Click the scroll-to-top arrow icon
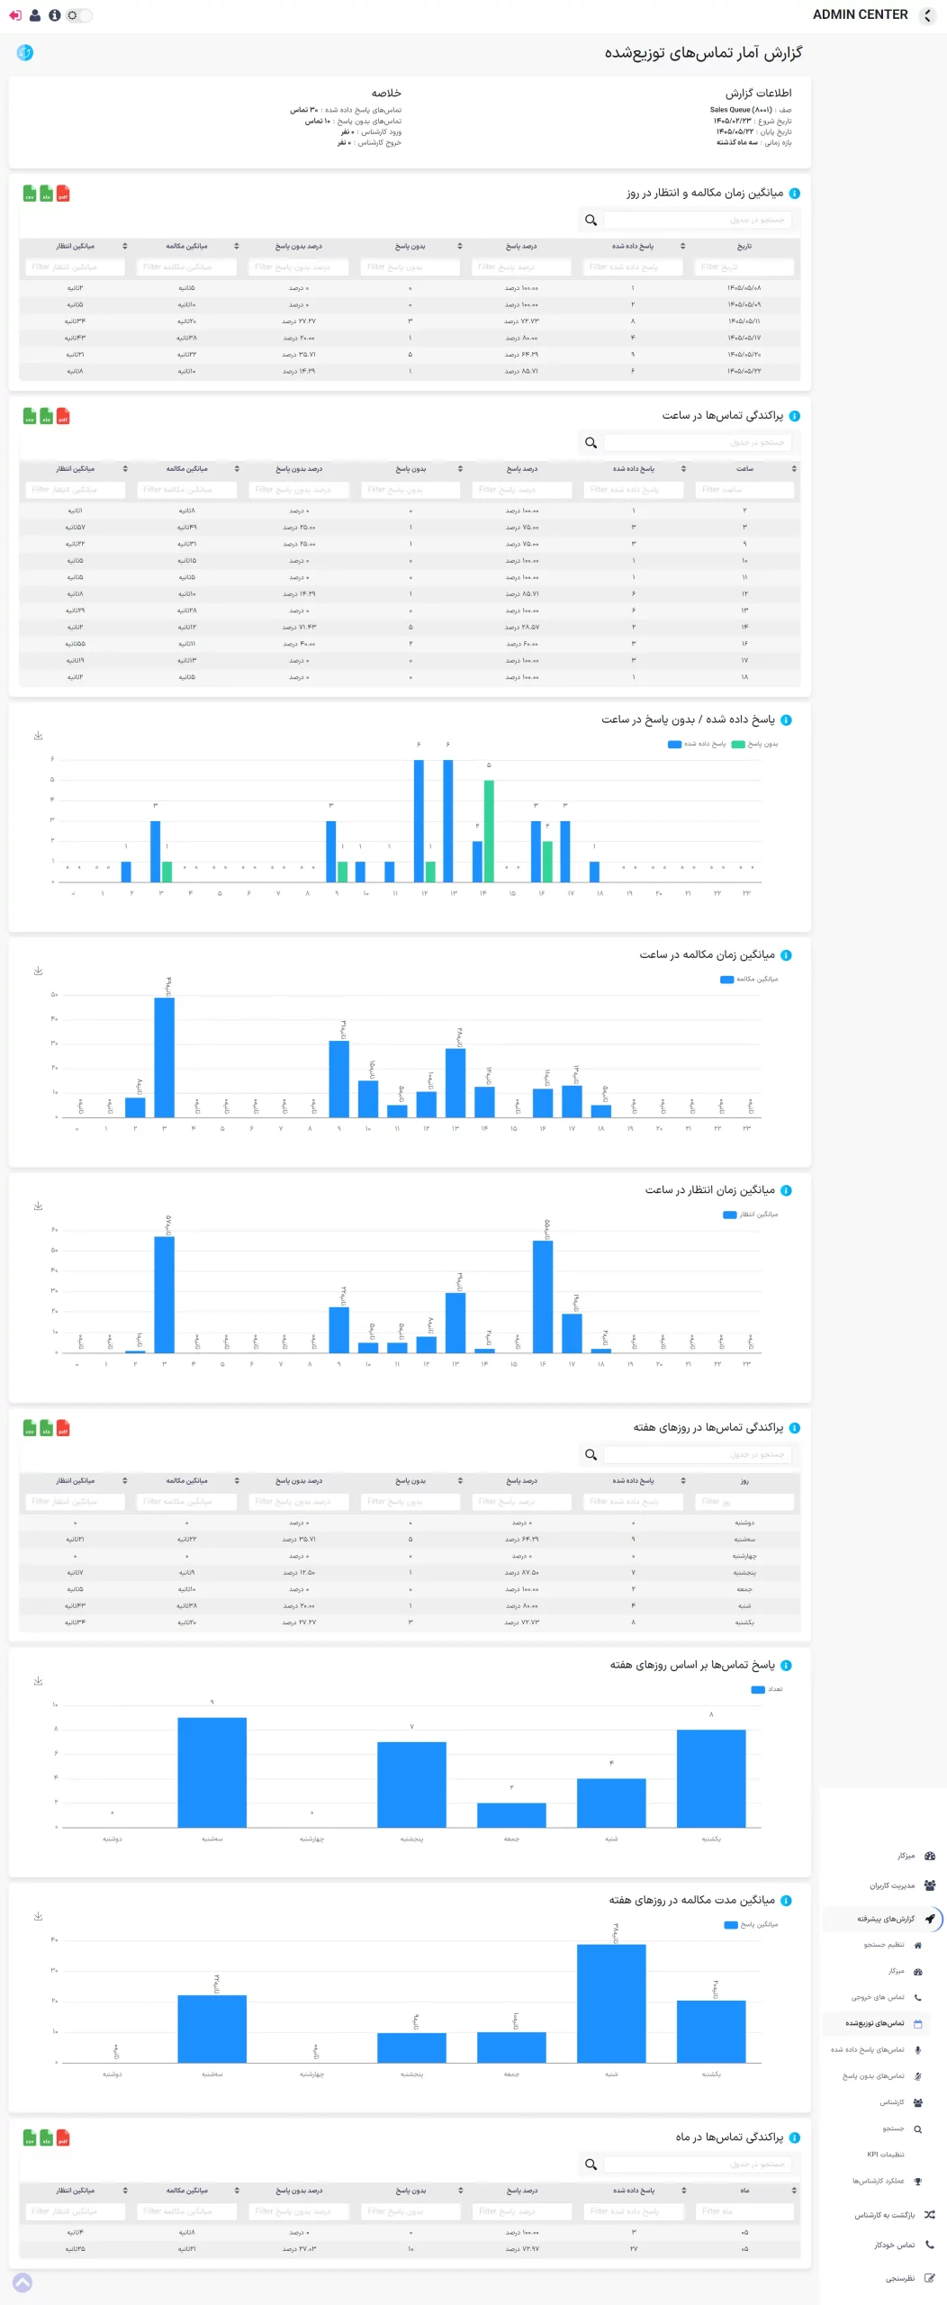The height and width of the screenshot is (2305, 947). pos(23,2282)
